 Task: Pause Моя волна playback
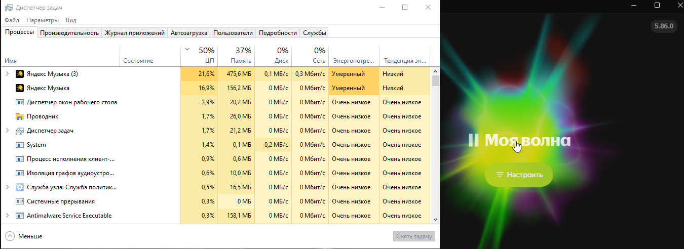473,140
